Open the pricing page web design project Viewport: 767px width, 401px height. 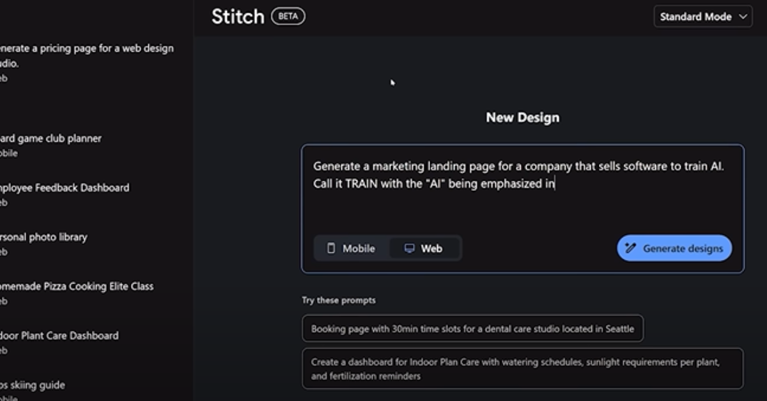point(86,56)
